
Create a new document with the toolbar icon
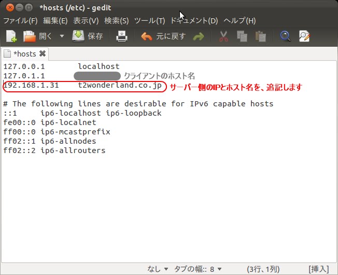pyautogui.click(x=11, y=36)
